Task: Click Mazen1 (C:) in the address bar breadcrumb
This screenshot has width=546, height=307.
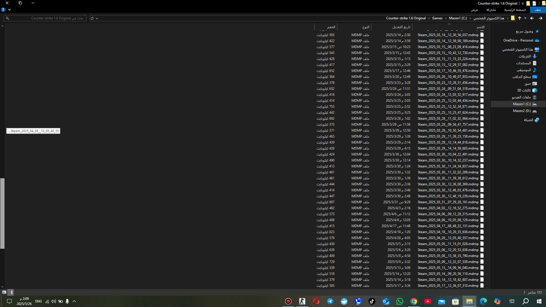Action: 458,18
